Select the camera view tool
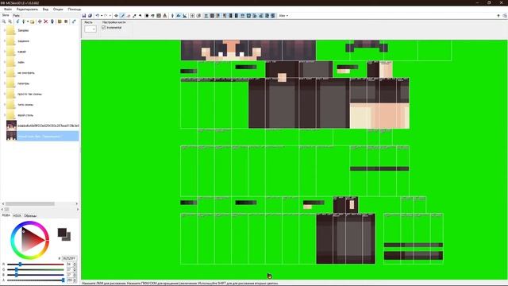Viewport: 508px width, 286px height. (116, 16)
